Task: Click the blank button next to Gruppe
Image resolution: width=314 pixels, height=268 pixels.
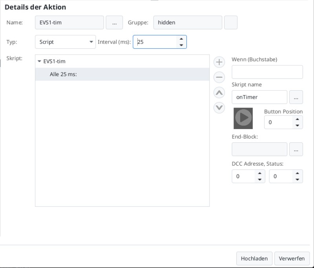Action: point(231,23)
